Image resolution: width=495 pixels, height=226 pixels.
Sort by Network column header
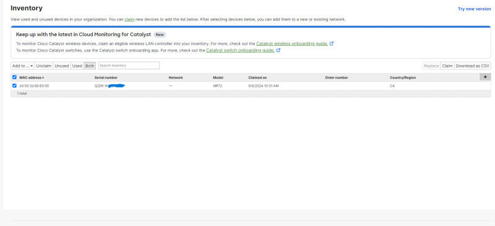tap(176, 77)
